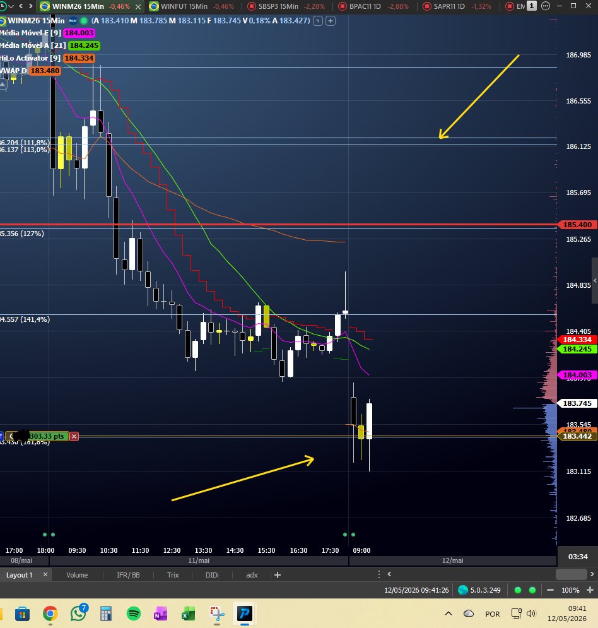Decrease zoom with the minus button

(x=550, y=590)
